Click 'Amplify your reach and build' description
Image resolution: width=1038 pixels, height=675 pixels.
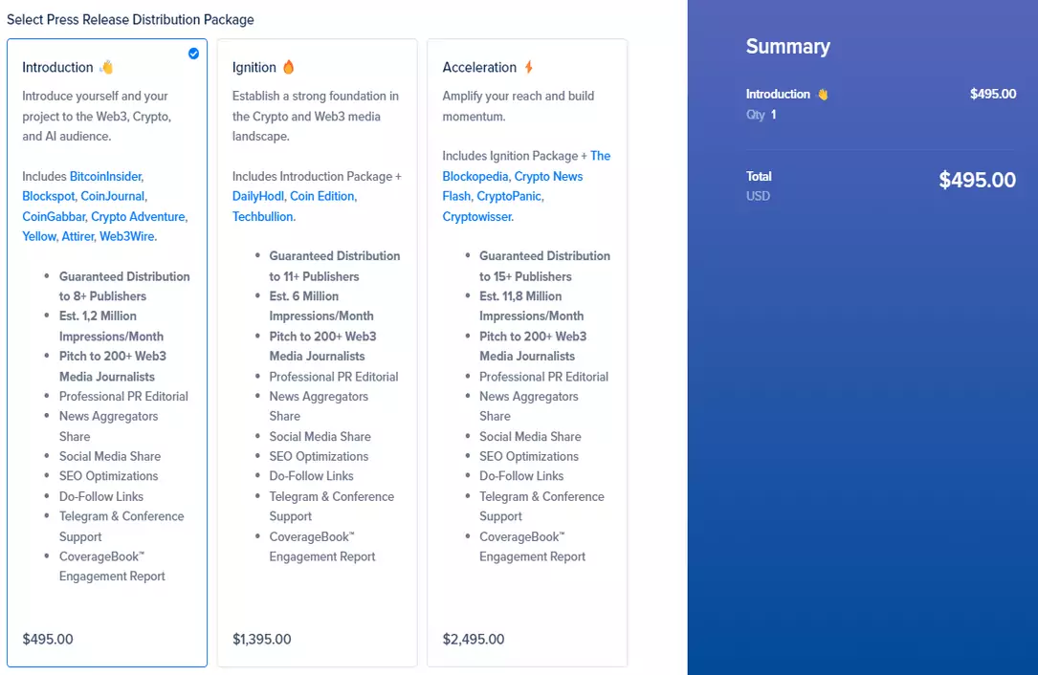click(x=518, y=96)
